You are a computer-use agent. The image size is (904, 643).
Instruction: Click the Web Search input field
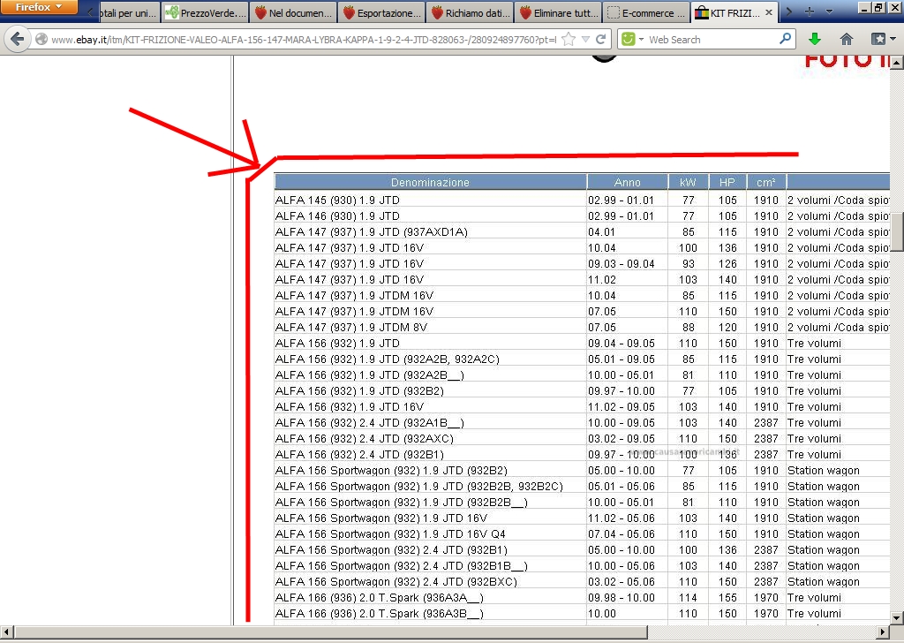pos(711,39)
